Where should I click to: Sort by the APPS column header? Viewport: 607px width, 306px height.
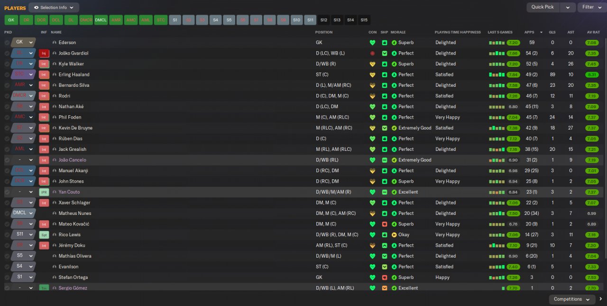[529, 32]
